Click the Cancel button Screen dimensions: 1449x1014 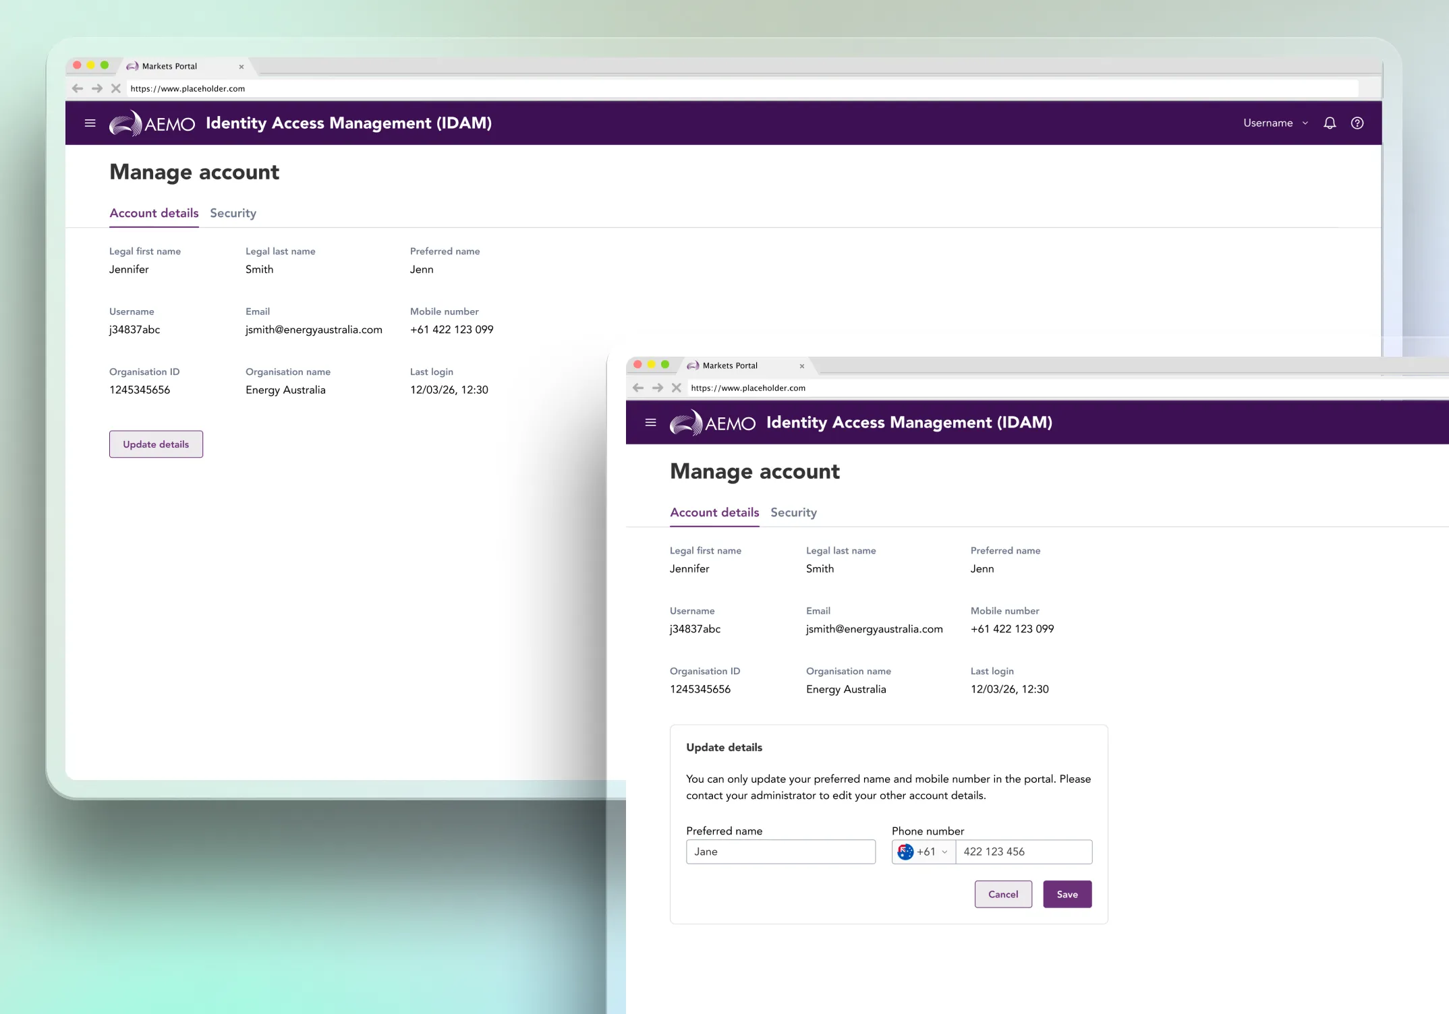coord(1002,895)
